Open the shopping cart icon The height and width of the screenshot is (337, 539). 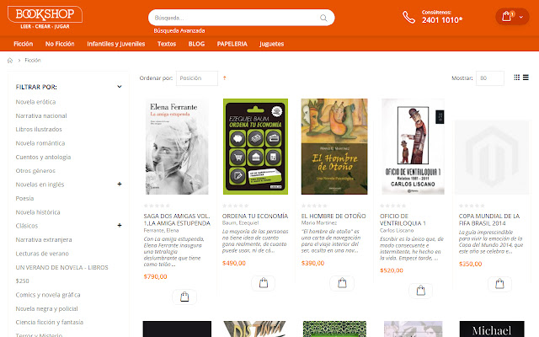tap(507, 17)
